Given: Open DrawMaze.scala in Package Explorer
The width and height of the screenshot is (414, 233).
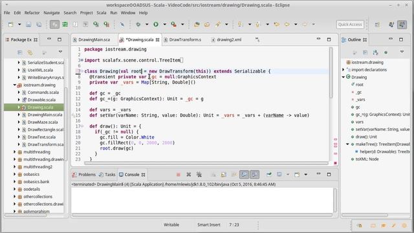Looking at the screenshot, I should 43,122.
